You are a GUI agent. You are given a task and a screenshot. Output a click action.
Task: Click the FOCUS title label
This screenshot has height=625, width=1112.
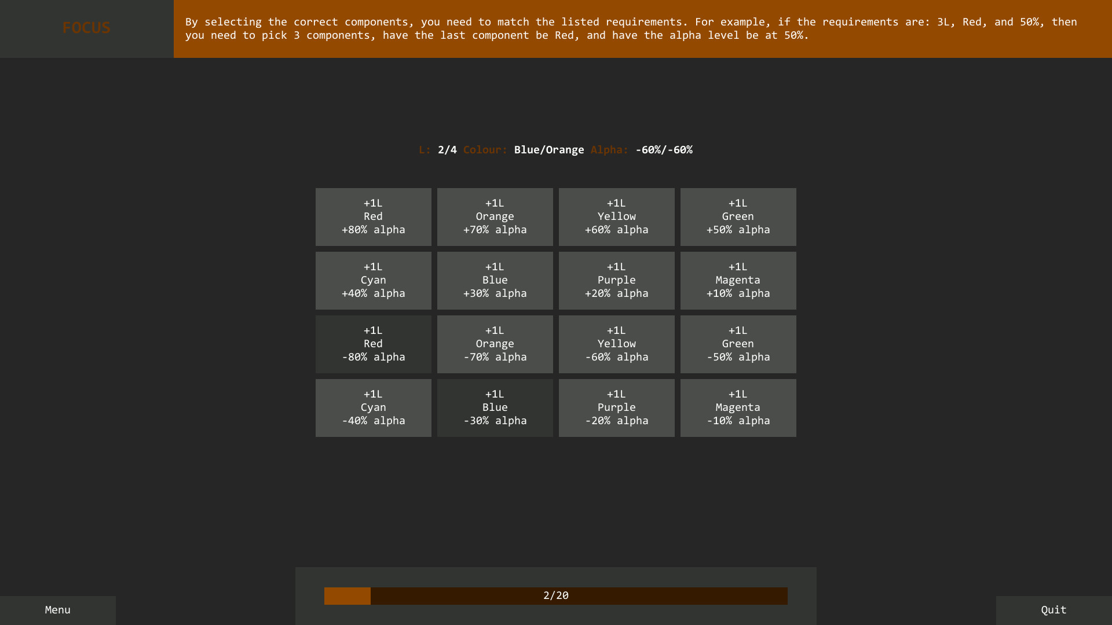tap(86, 28)
